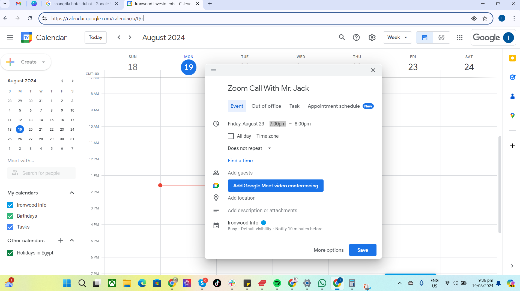Click the Google Calendar logo
The width and height of the screenshot is (520, 291).
coord(26,37)
